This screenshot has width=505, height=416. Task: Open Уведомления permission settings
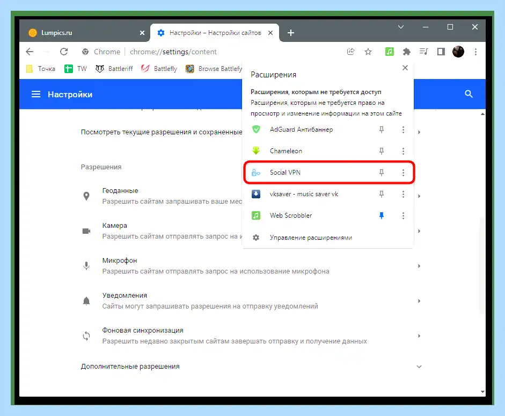[x=252, y=300]
